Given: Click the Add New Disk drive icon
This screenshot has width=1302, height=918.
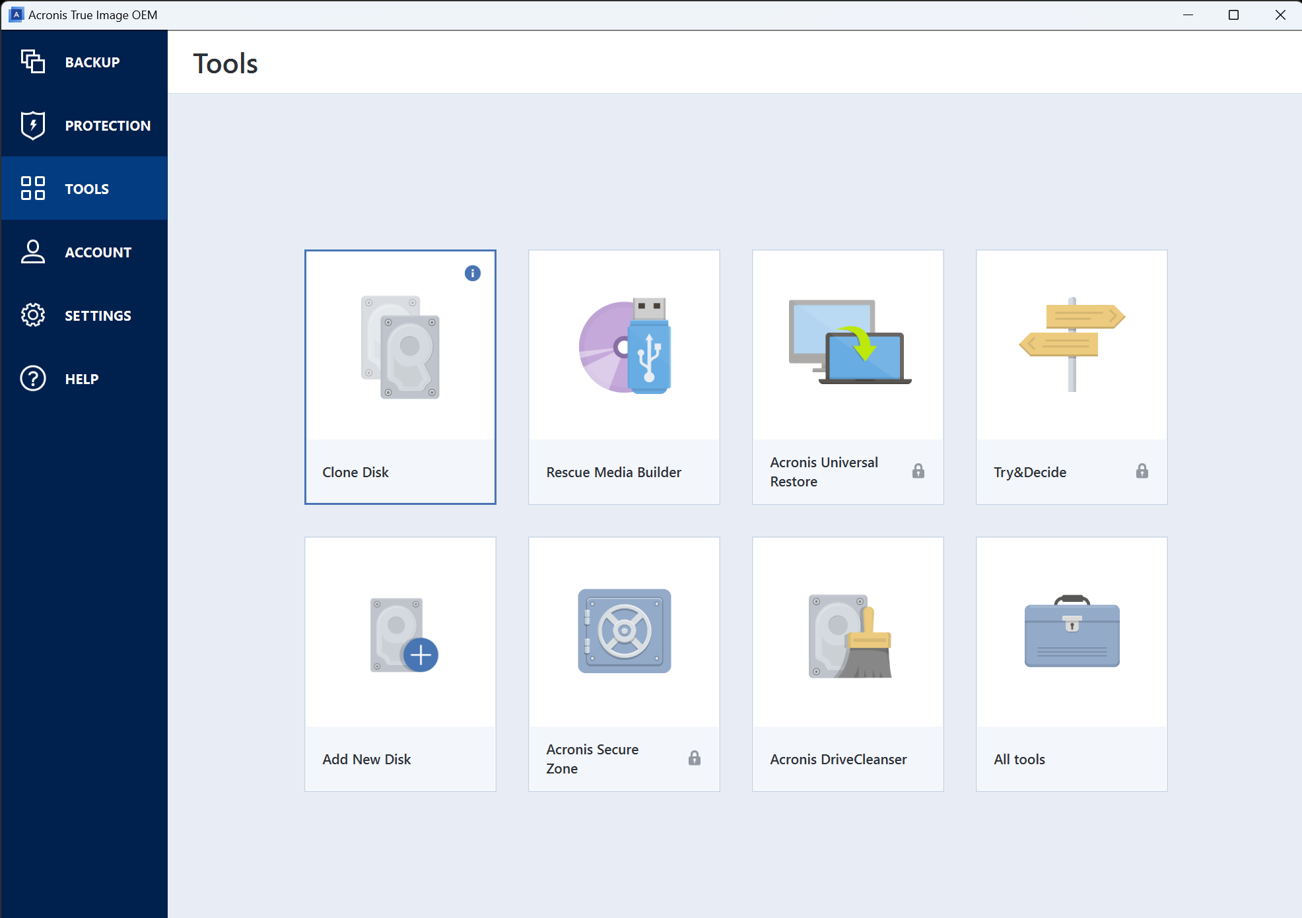Looking at the screenshot, I should click(x=404, y=635).
